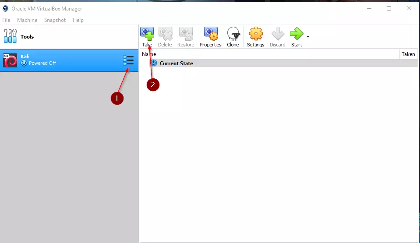Select the Tools entry in the sidebar
This screenshot has width=420, height=243.
(x=26, y=37)
